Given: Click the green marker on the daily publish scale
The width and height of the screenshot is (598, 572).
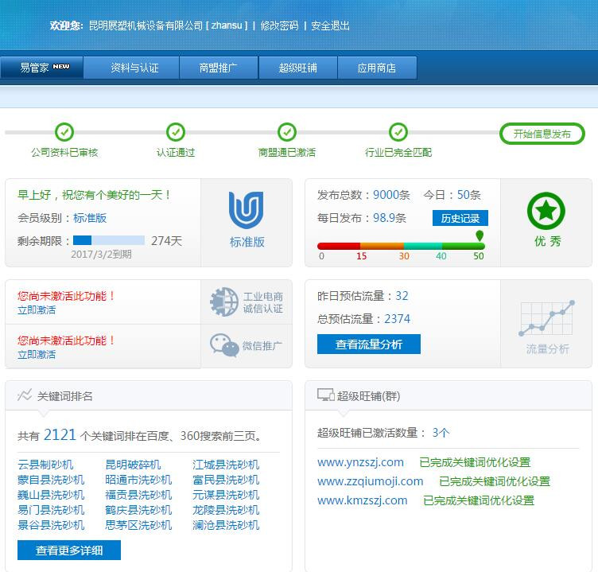Looking at the screenshot, I should coord(480,236).
